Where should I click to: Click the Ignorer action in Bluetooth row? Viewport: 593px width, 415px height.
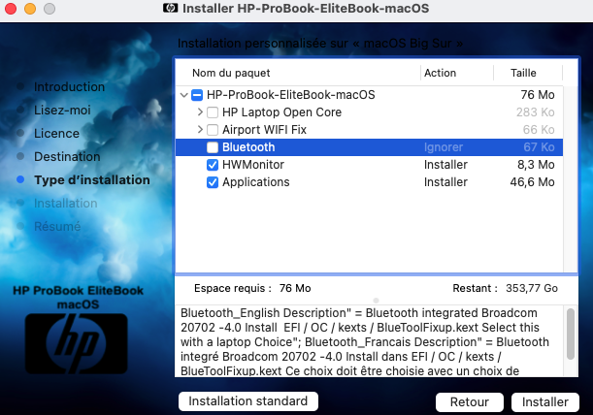coord(444,147)
